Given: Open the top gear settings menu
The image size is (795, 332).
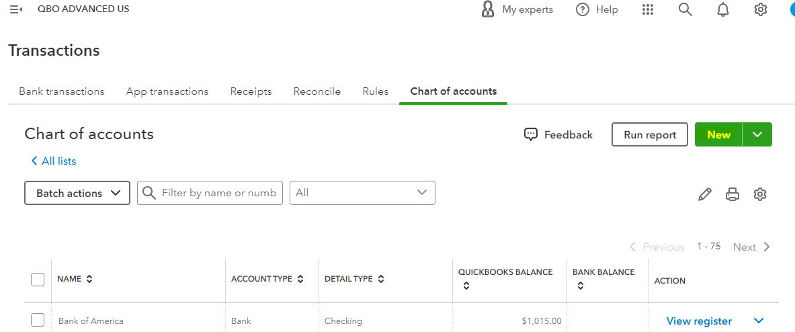Looking at the screenshot, I should click(761, 9).
